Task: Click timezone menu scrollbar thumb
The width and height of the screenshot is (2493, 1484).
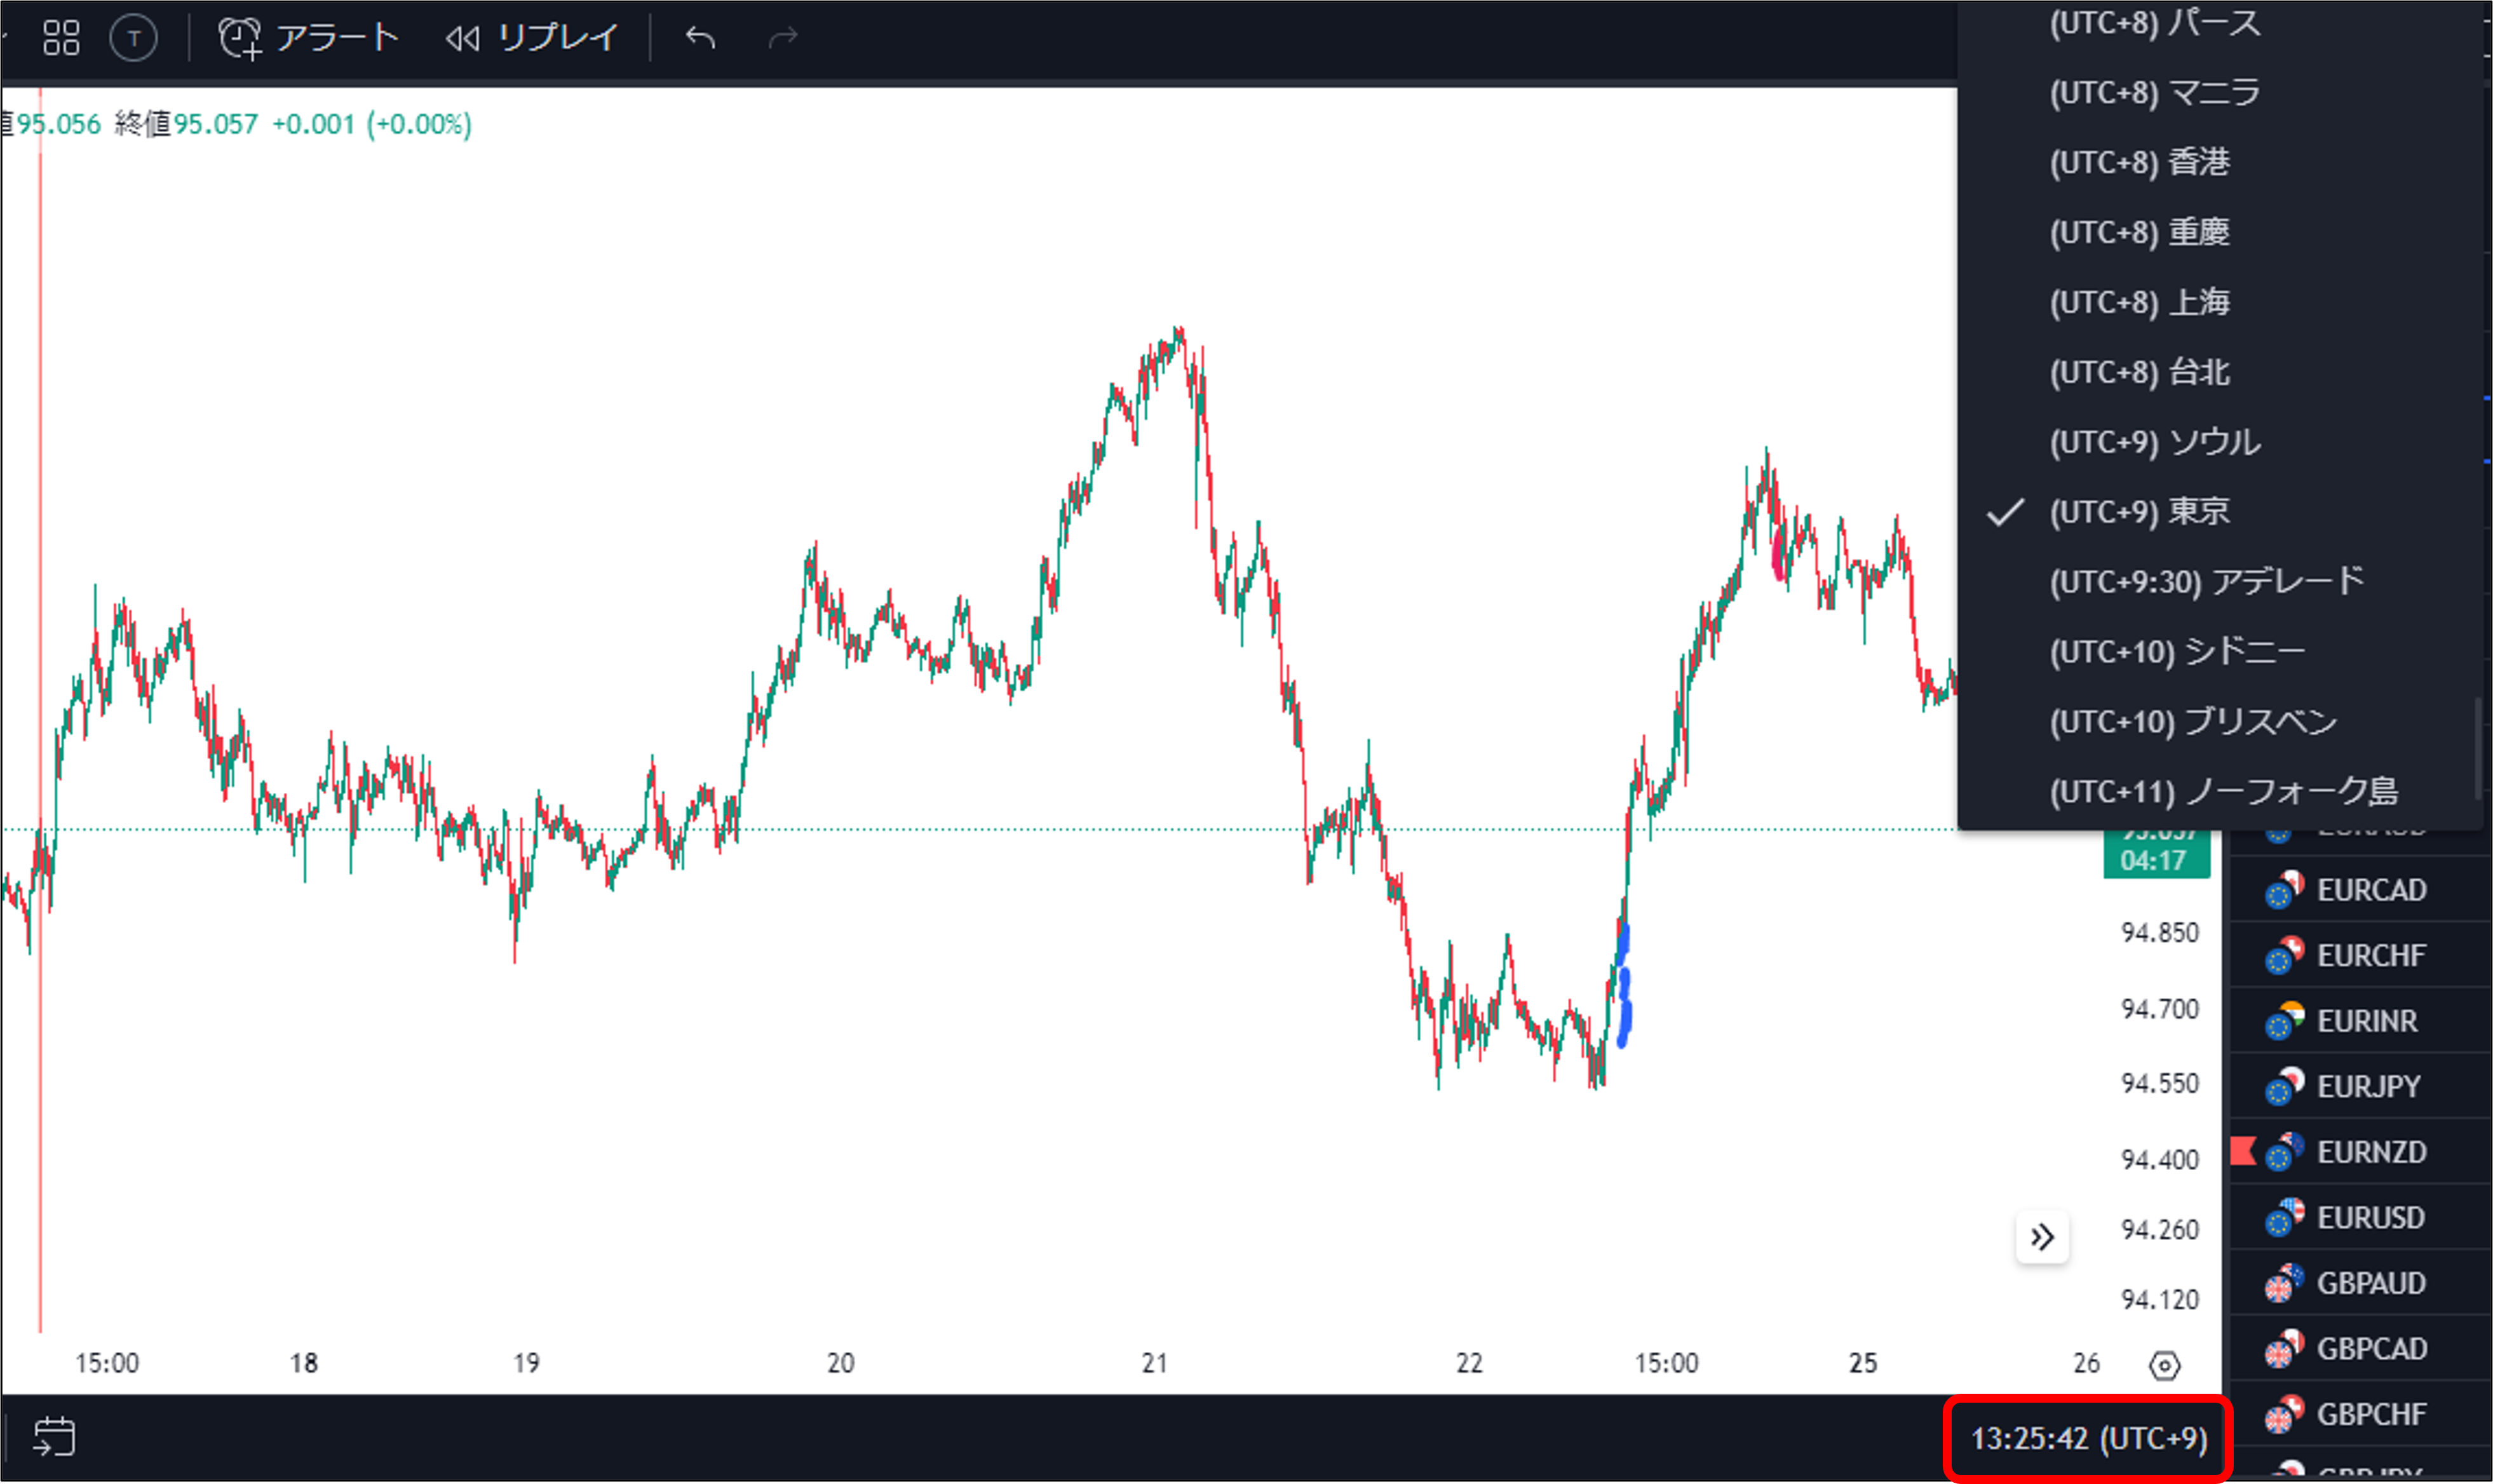Action: pos(2477,748)
